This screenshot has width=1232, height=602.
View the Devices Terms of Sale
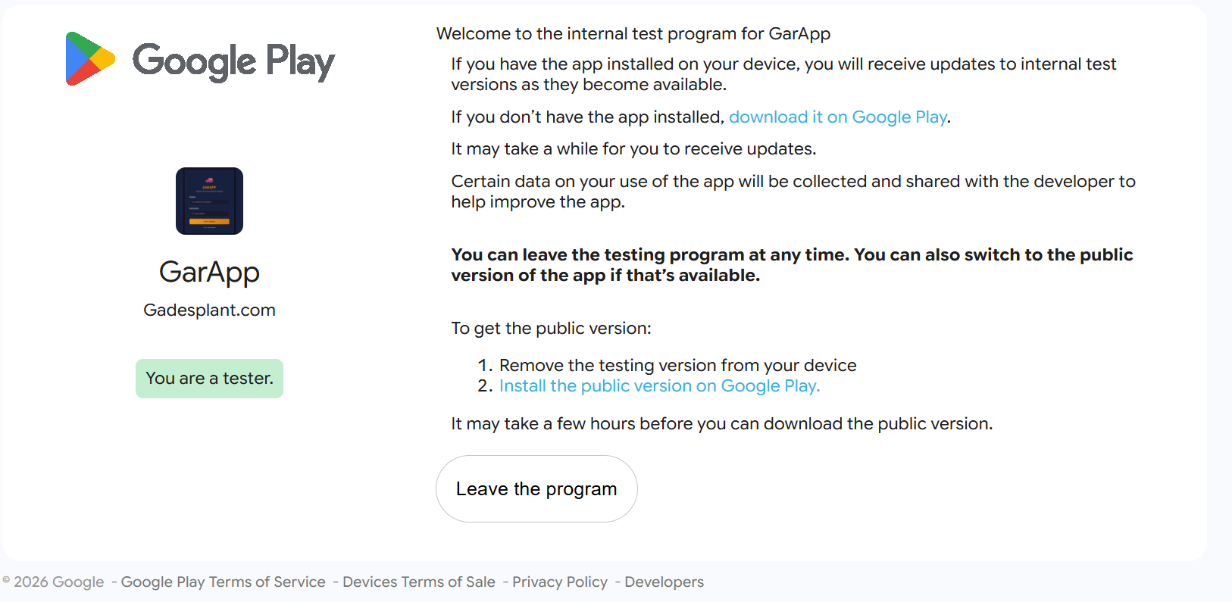click(x=420, y=582)
